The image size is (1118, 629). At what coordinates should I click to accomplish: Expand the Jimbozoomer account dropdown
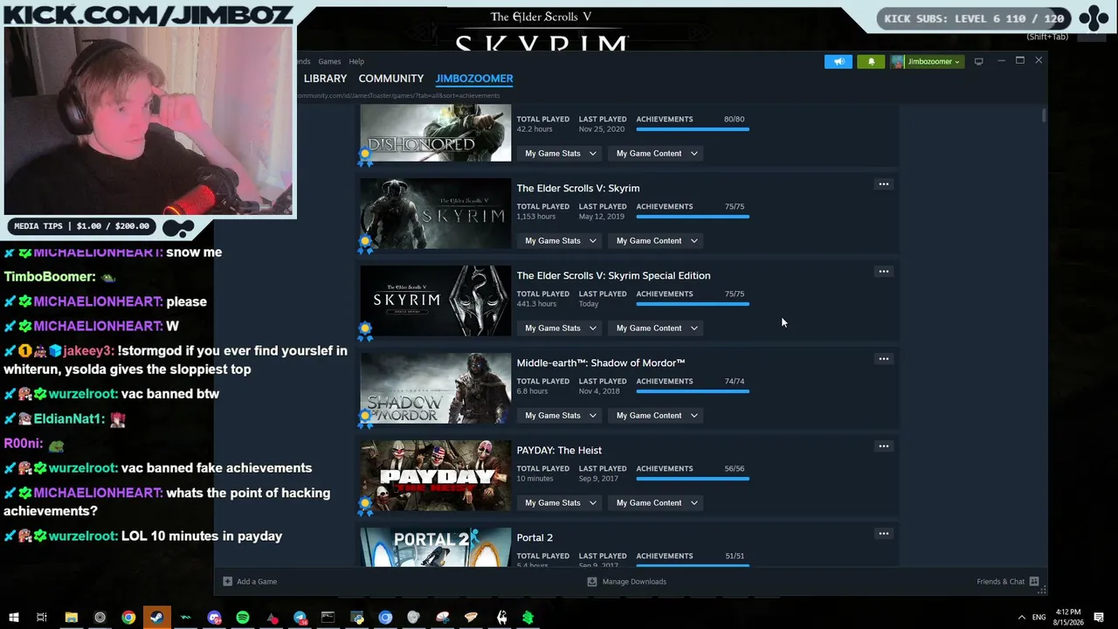(x=927, y=61)
